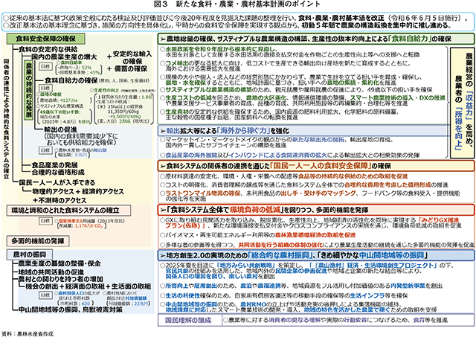Select the 市町村数：630 target value
This screenshot has width=476, height=337.
pyautogui.click(x=75, y=304)
